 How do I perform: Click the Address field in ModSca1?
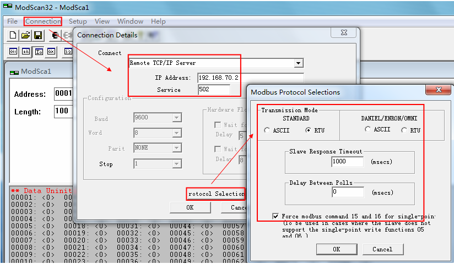[64, 94]
